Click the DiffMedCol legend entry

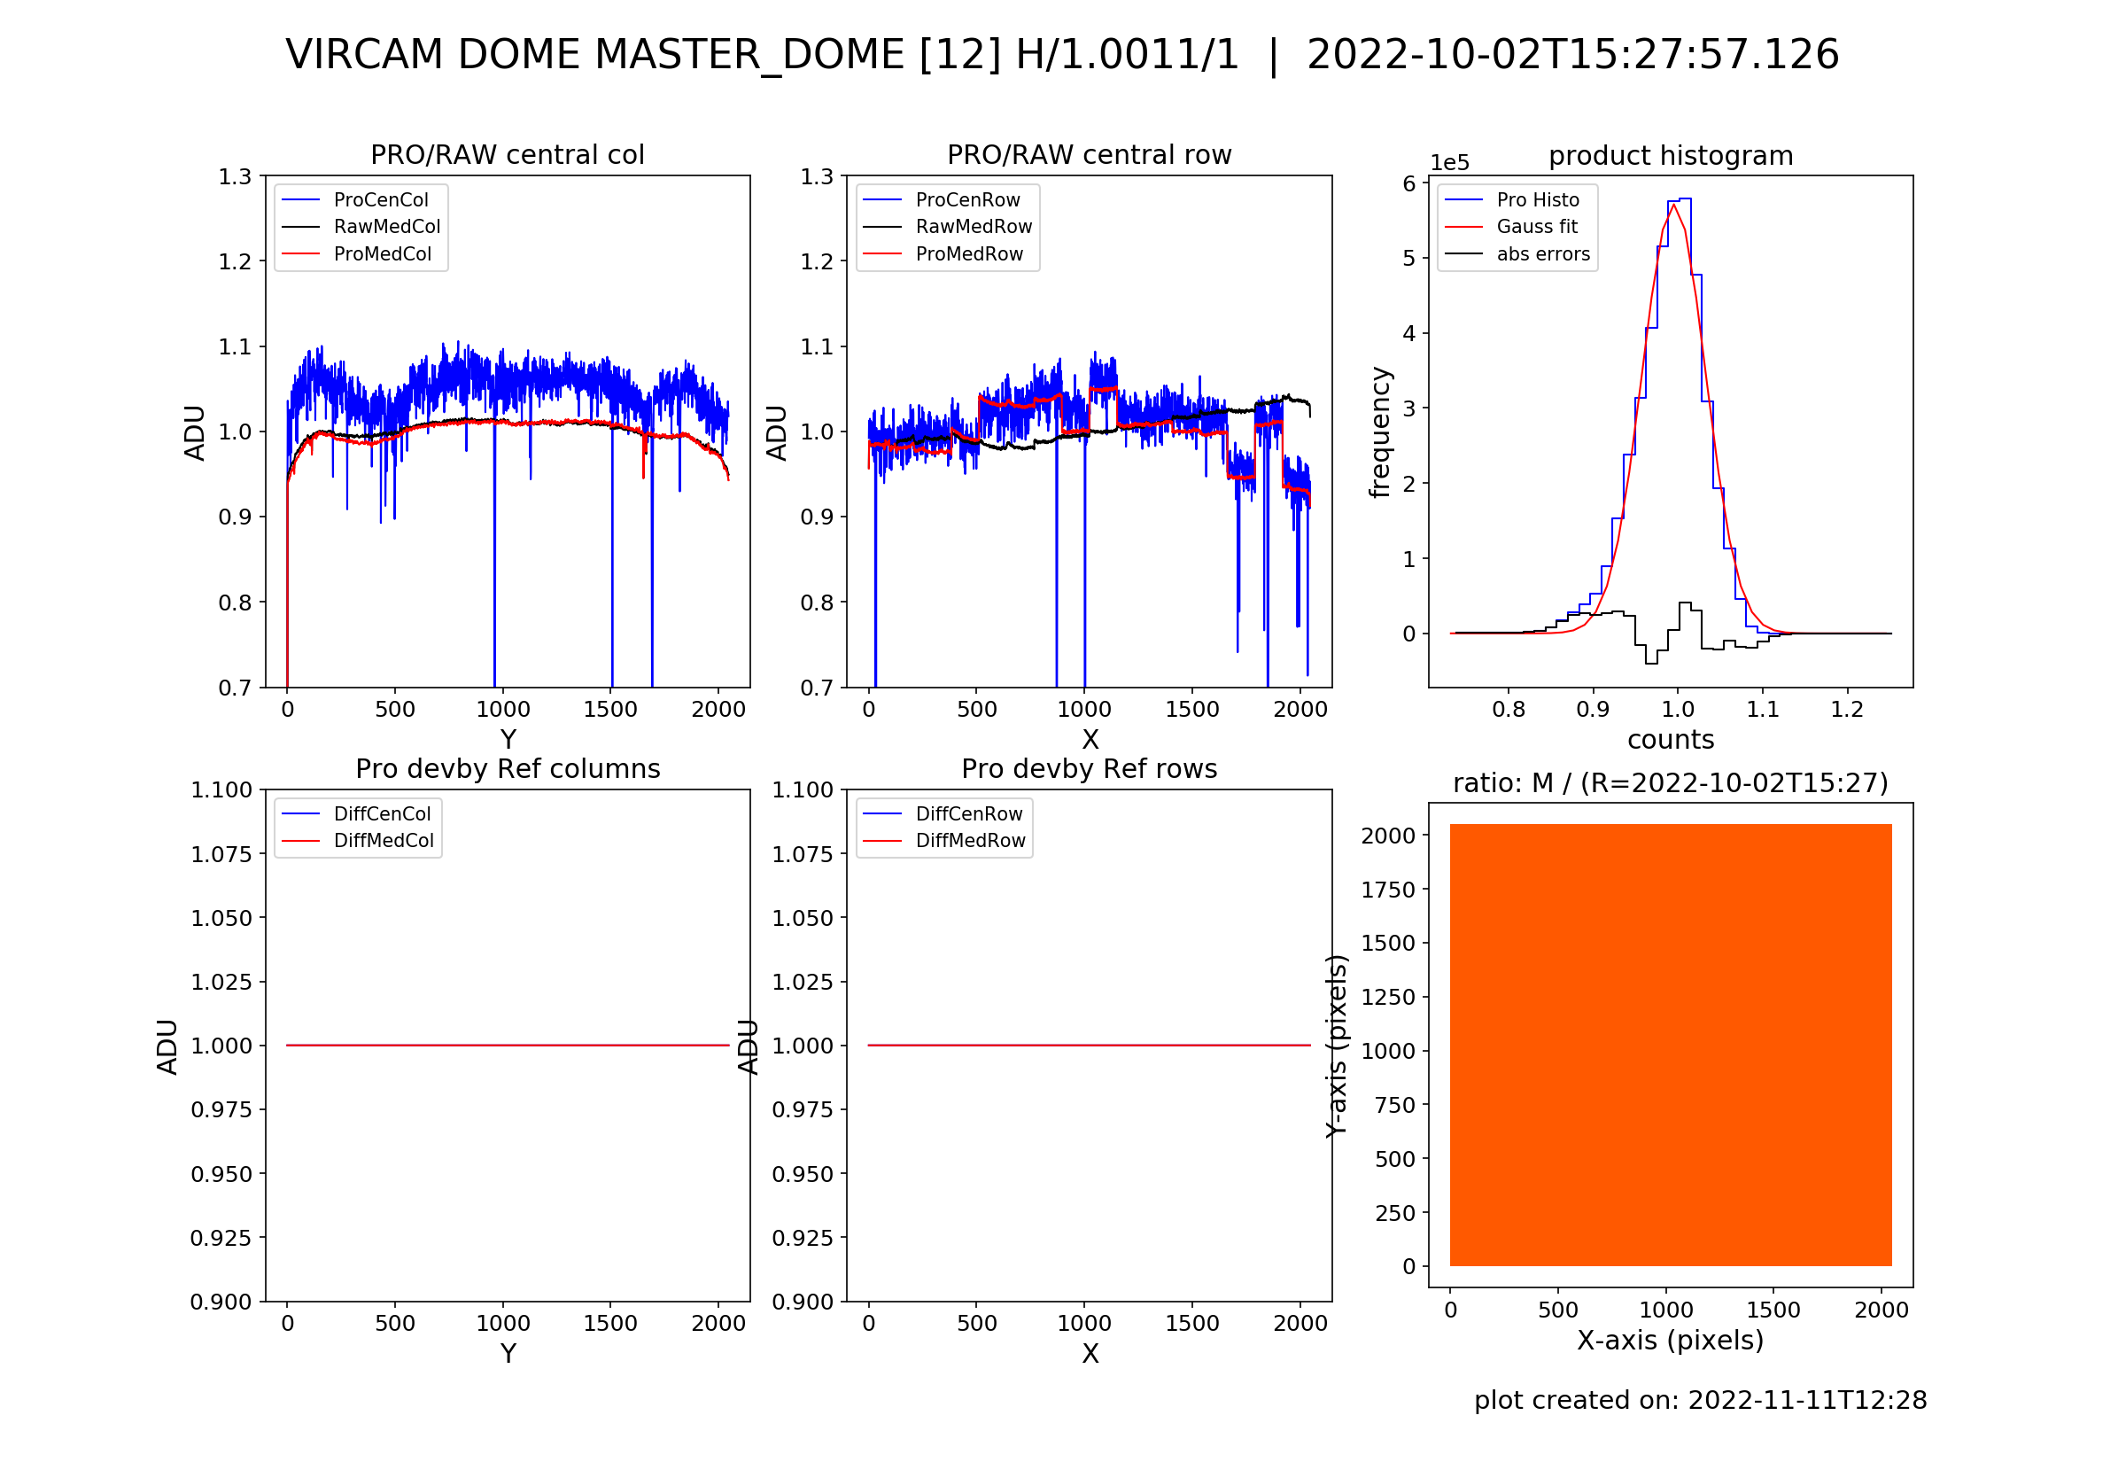click(383, 840)
